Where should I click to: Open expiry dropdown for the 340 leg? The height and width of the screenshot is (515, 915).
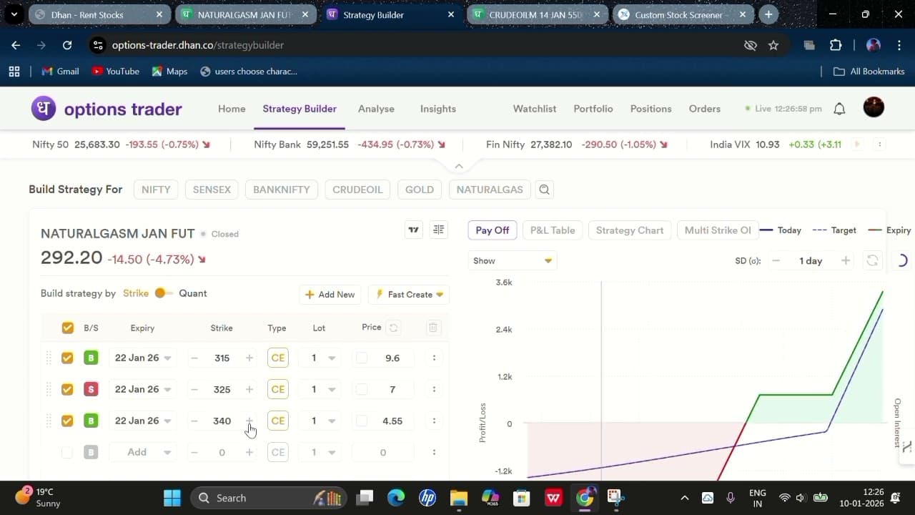coord(142,421)
